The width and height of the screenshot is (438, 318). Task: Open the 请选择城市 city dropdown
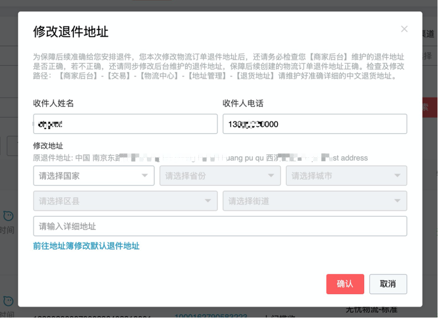(x=346, y=175)
